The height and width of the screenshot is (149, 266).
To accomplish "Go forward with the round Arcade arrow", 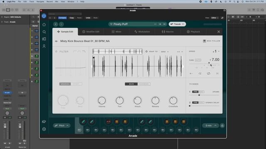I will coord(61,24).
